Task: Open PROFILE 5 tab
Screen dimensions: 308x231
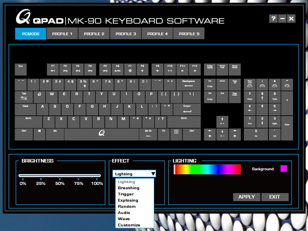Action: (189, 34)
